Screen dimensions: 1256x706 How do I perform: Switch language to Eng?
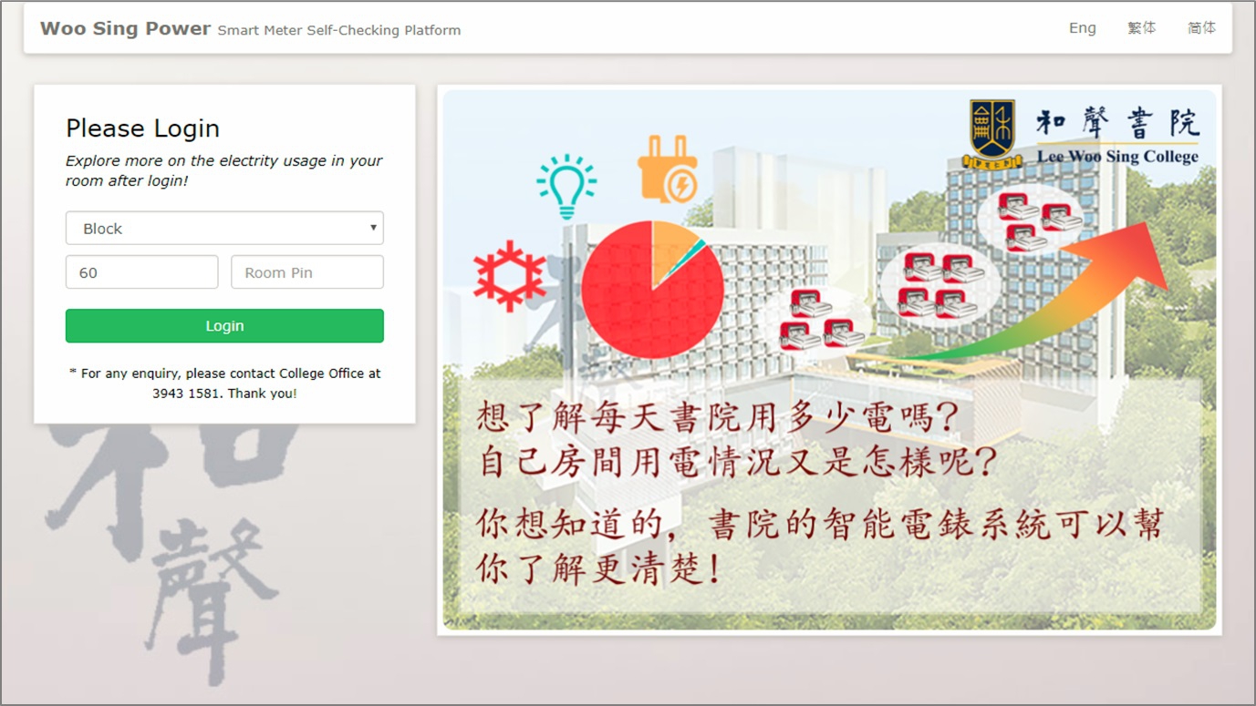pos(1083,28)
